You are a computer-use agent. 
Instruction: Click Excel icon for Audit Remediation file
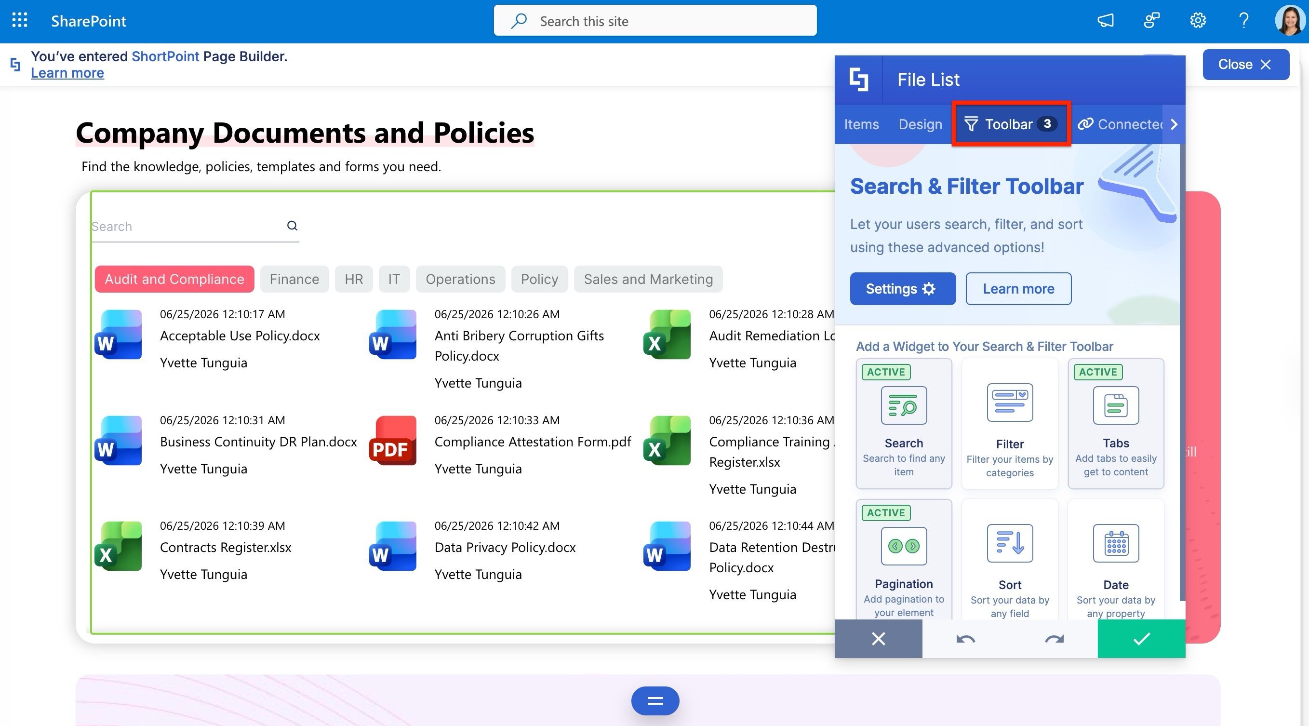point(667,335)
